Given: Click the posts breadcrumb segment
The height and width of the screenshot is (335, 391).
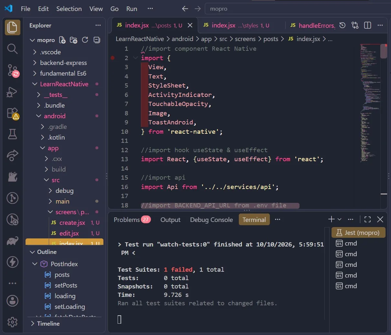Looking at the screenshot, I should click(x=270, y=39).
